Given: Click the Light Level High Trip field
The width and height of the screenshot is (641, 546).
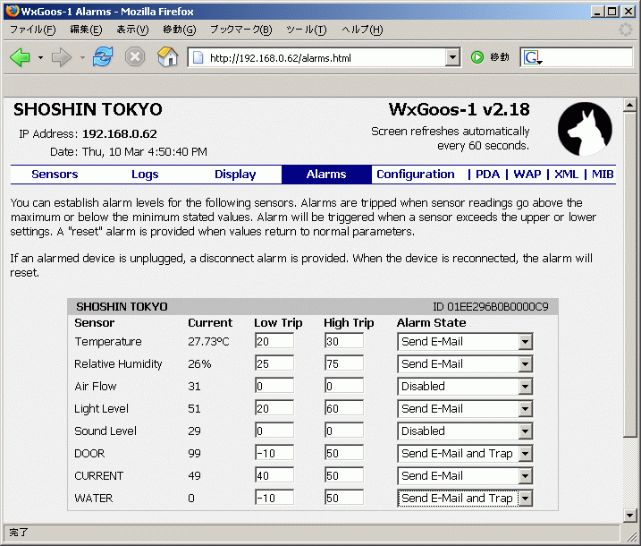Looking at the screenshot, I should tap(344, 408).
